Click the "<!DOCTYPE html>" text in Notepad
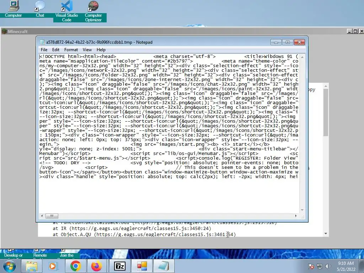The image size is (364, 273). pos(60,57)
